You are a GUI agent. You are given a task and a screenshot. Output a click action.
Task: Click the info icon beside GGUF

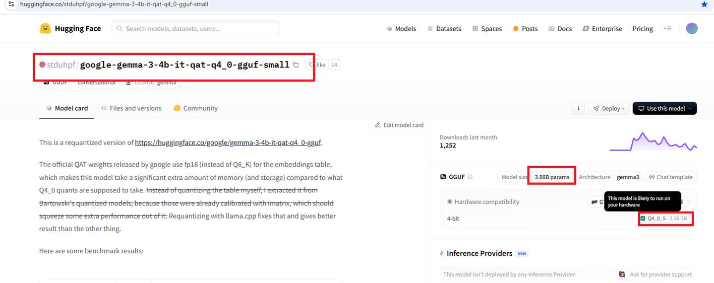(470, 177)
